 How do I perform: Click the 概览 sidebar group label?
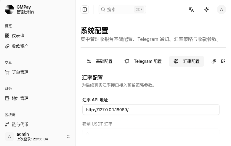pos(8,26)
